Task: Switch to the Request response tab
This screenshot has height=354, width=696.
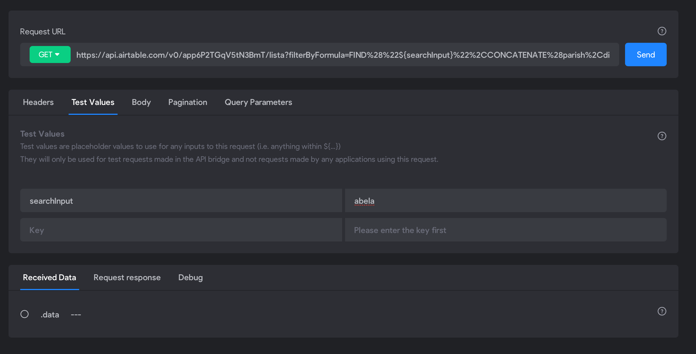Action: (127, 278)
